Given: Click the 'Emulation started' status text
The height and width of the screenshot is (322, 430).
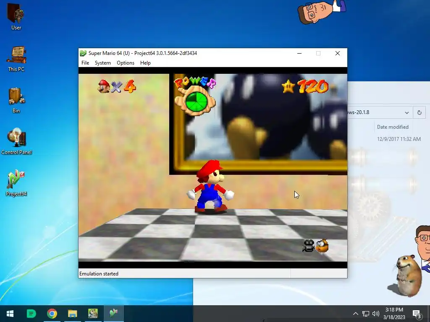Looking at the screenshot, I should (x=99, y=273).
